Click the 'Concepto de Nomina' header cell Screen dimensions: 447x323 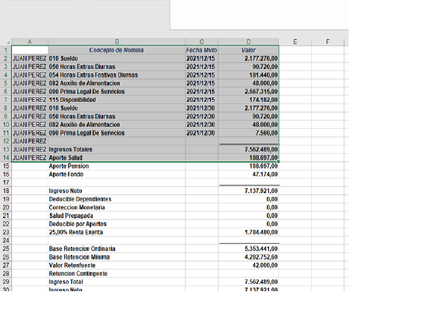coord(116,50)
